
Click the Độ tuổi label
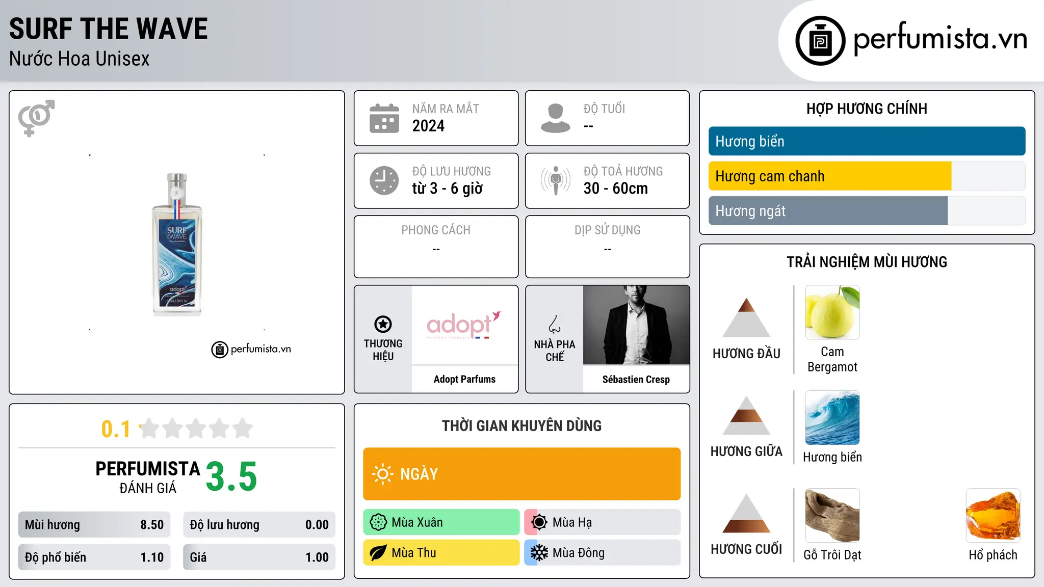click(x=604, y=109)
